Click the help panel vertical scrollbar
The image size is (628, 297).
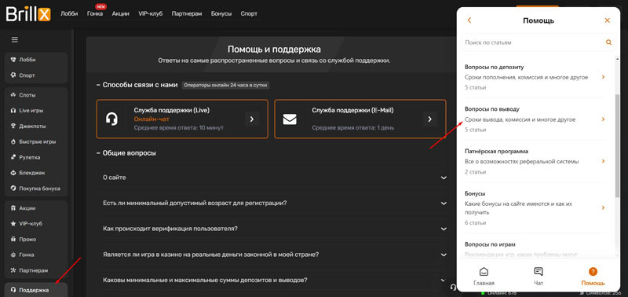coord(617,145)
